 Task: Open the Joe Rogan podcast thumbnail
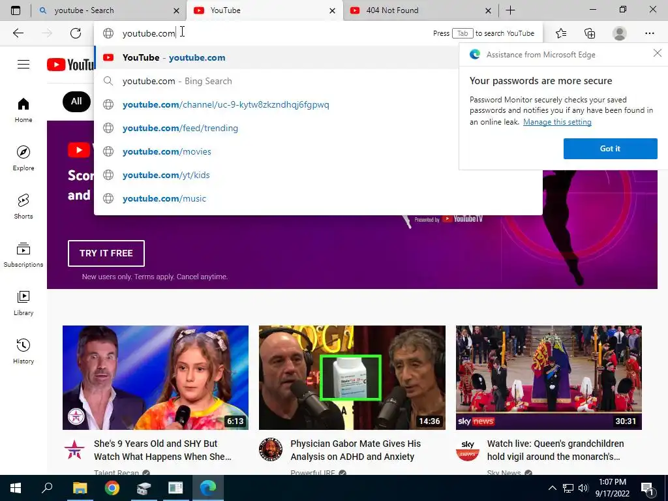[x=352, y=378]
